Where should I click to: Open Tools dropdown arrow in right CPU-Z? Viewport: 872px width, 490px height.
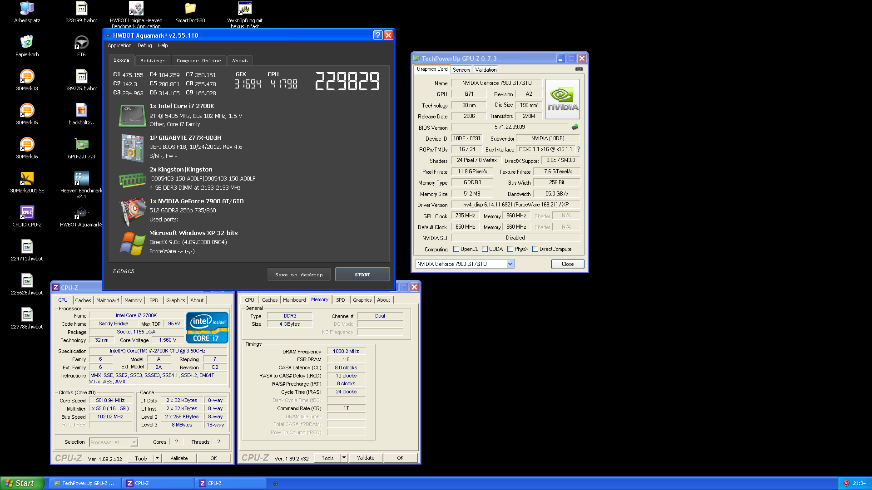[344, 458]
